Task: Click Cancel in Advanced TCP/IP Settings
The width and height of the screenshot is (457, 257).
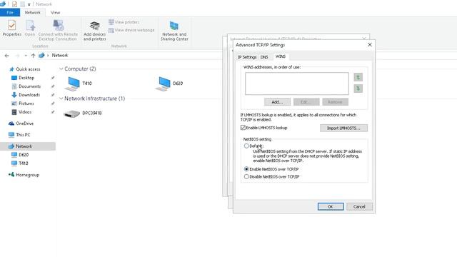Action: click(x=359, y=206)
